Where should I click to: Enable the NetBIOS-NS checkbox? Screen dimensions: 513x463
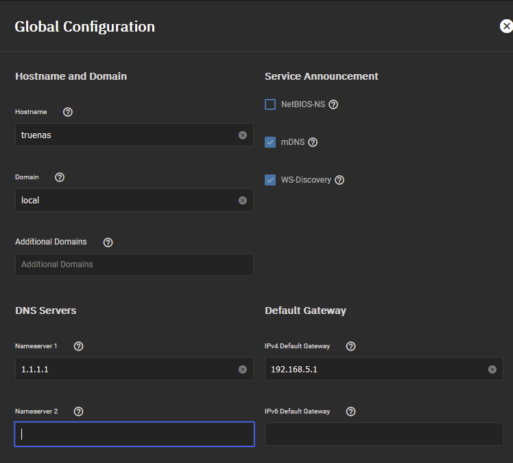(270, 104)
